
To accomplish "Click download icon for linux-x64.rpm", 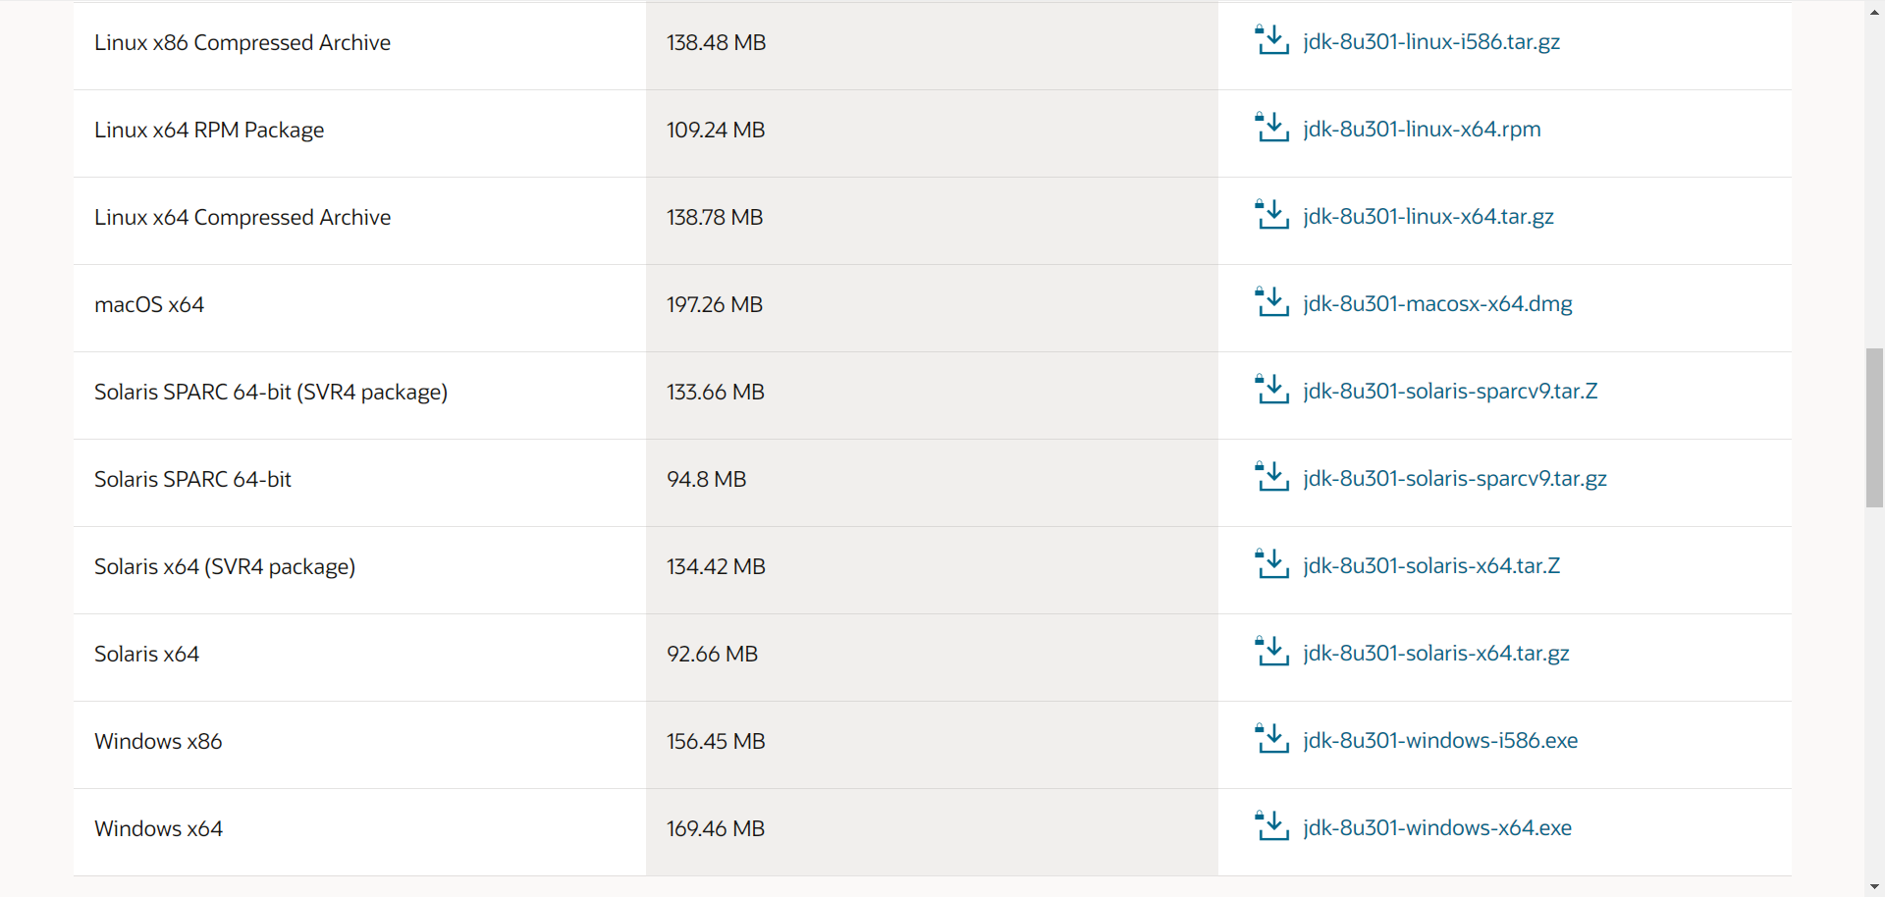I will pyautogui.click(x=1271, y=128).
